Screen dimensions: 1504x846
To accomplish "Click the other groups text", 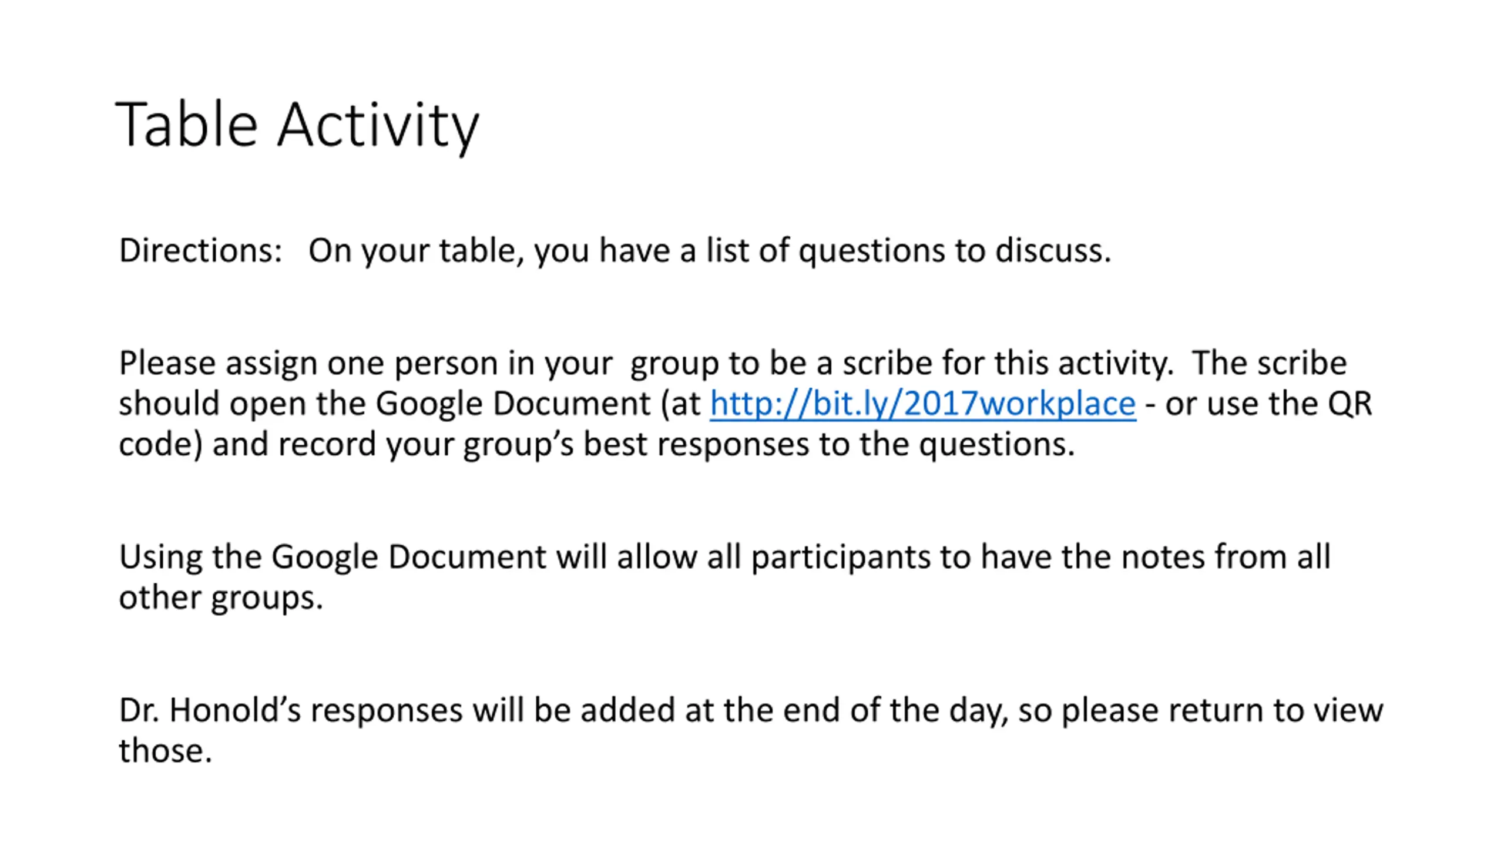I will point(221,598).
